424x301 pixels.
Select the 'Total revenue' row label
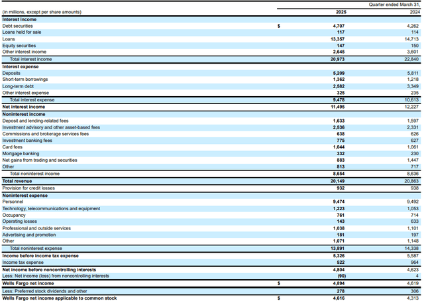17,181
